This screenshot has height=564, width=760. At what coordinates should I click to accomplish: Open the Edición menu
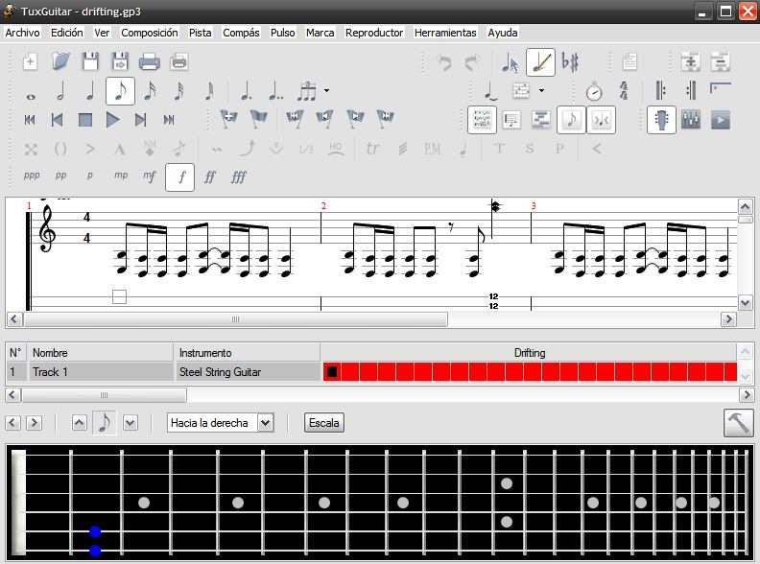point(67,33)
